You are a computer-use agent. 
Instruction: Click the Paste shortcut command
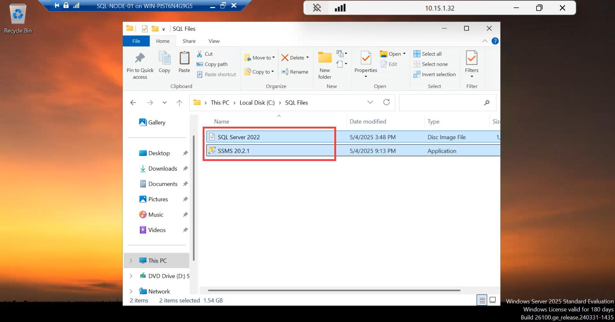217,75
